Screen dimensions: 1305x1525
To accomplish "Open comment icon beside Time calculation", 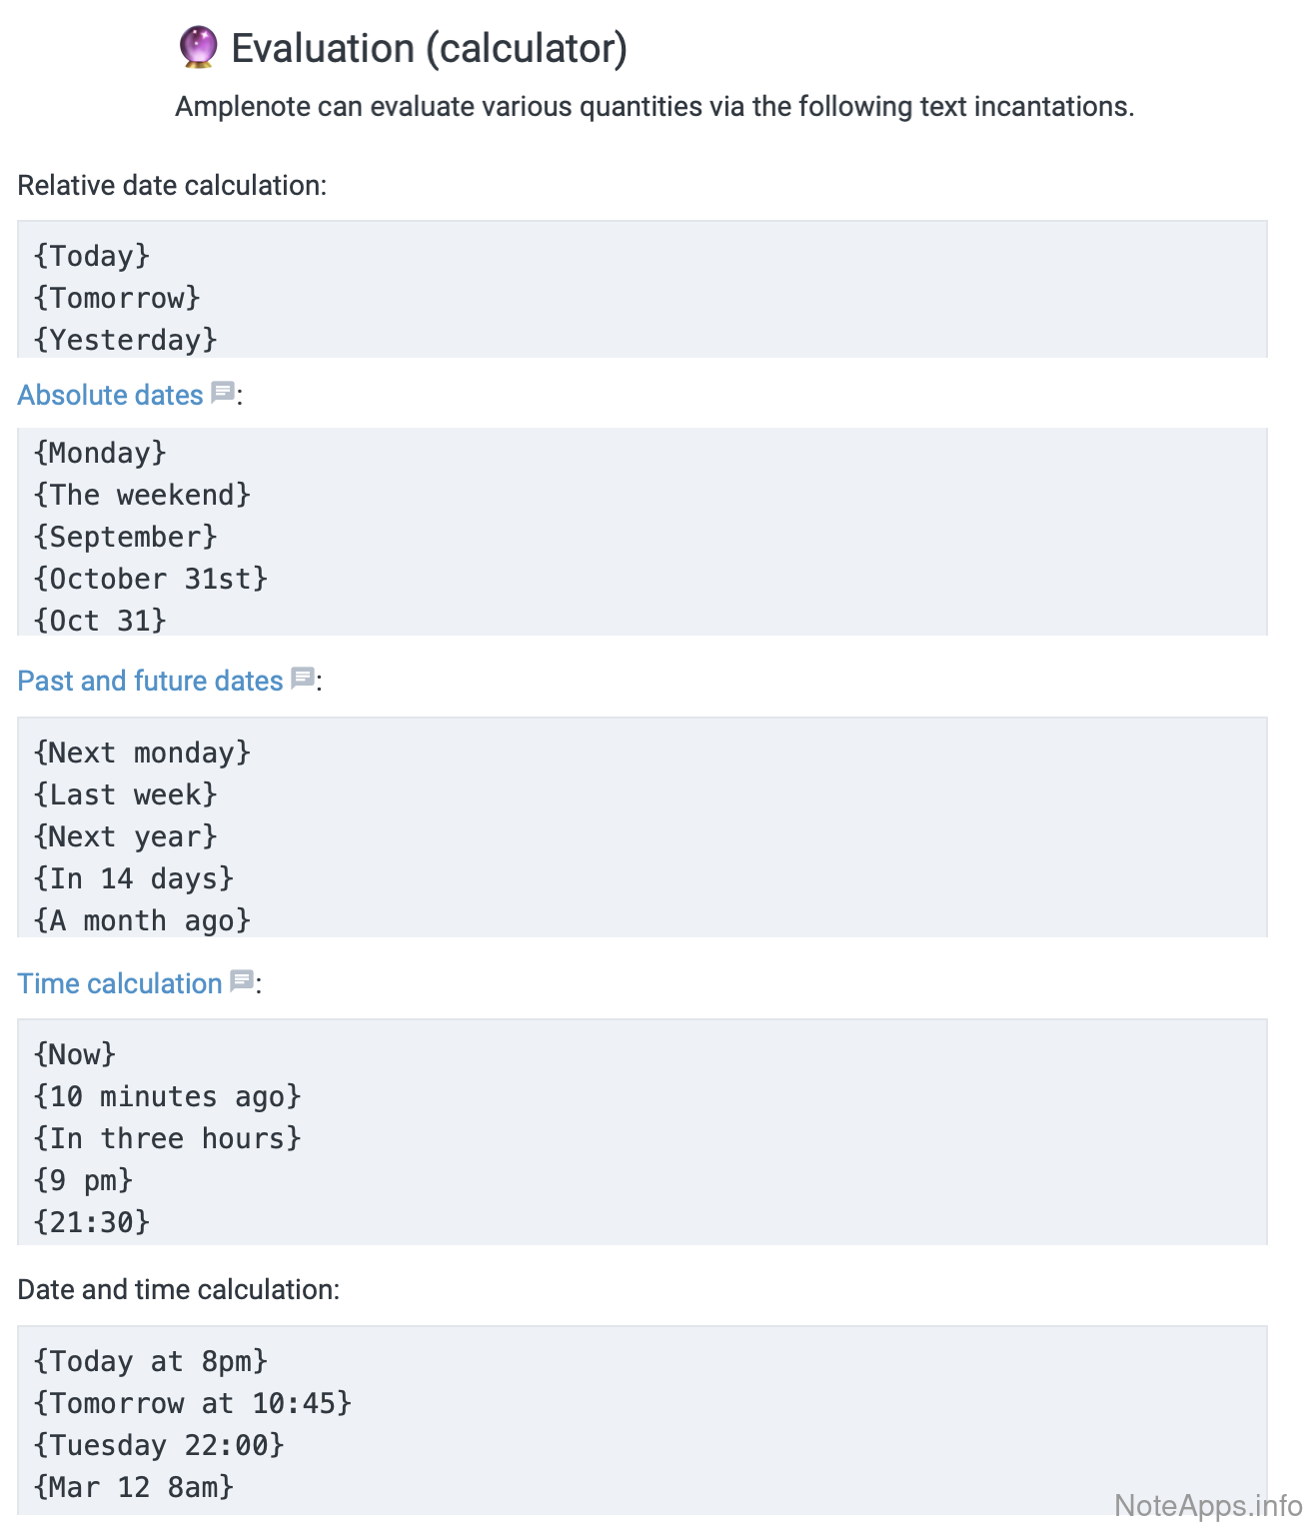I will (242, 980).
